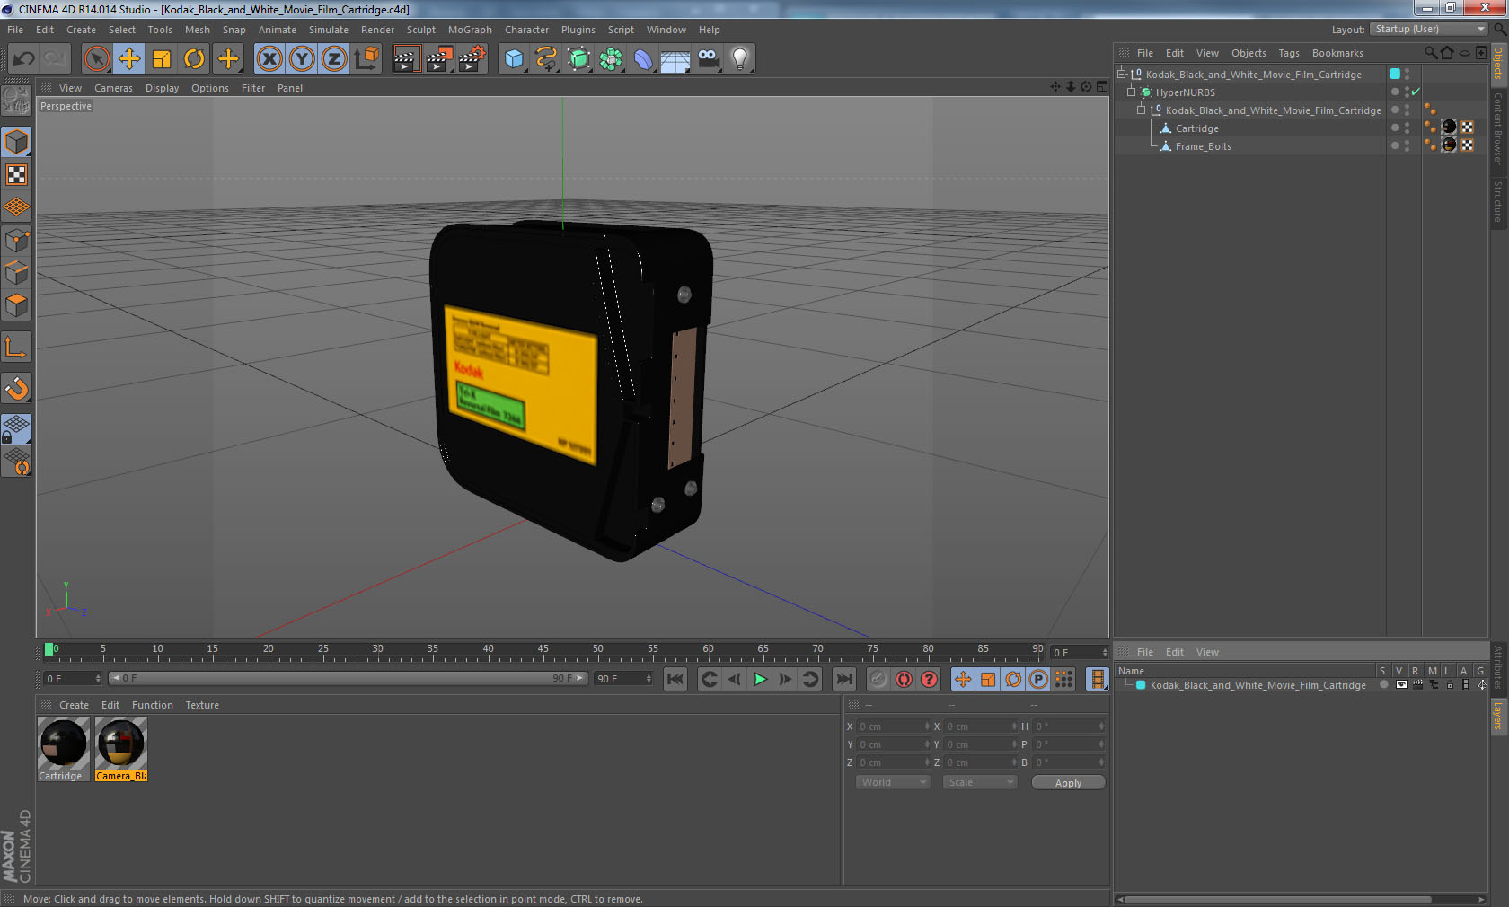Activate the Rotate tool in top toolbar

coord(194,59)
